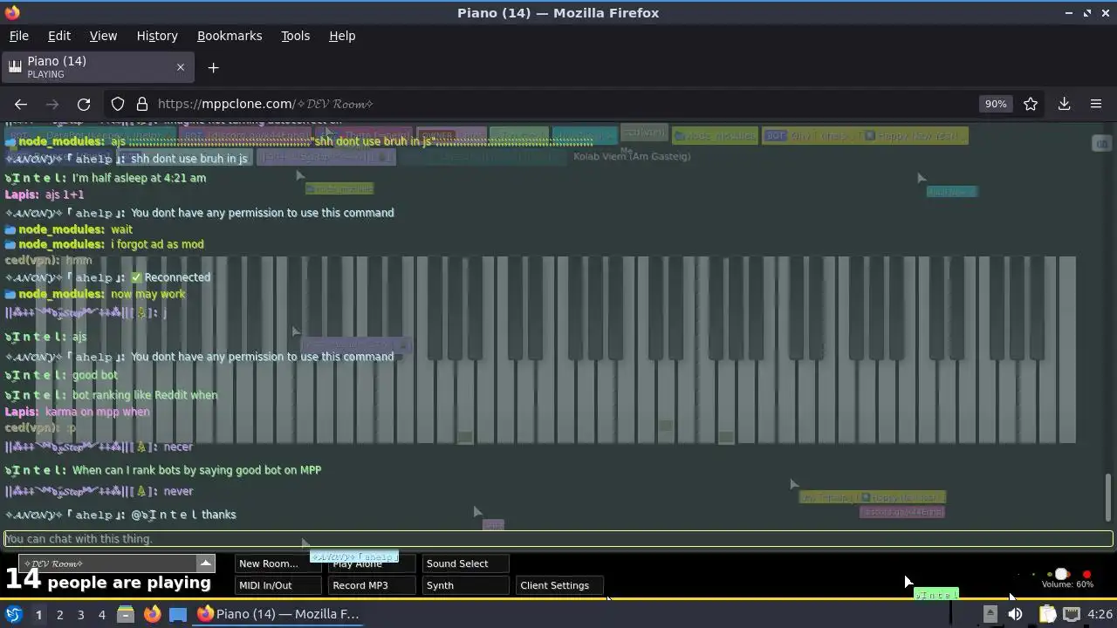Viewport: 1117px width, 628px height.
Task: Click the 'Lapis: ajs 1+1' chat line
Action: tap(45, 195)
